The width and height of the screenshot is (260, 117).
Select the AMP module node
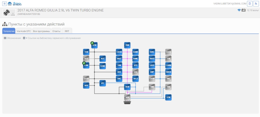tap(152, 72)
